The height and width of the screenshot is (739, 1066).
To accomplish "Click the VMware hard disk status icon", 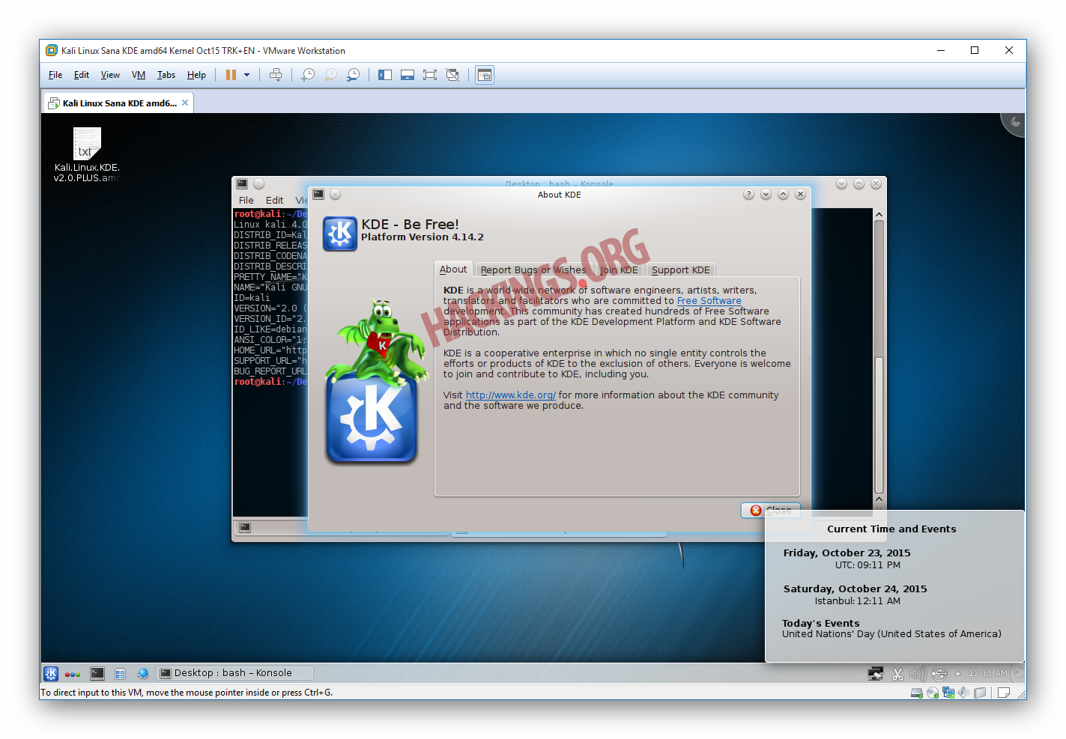I will pos(916,693).
